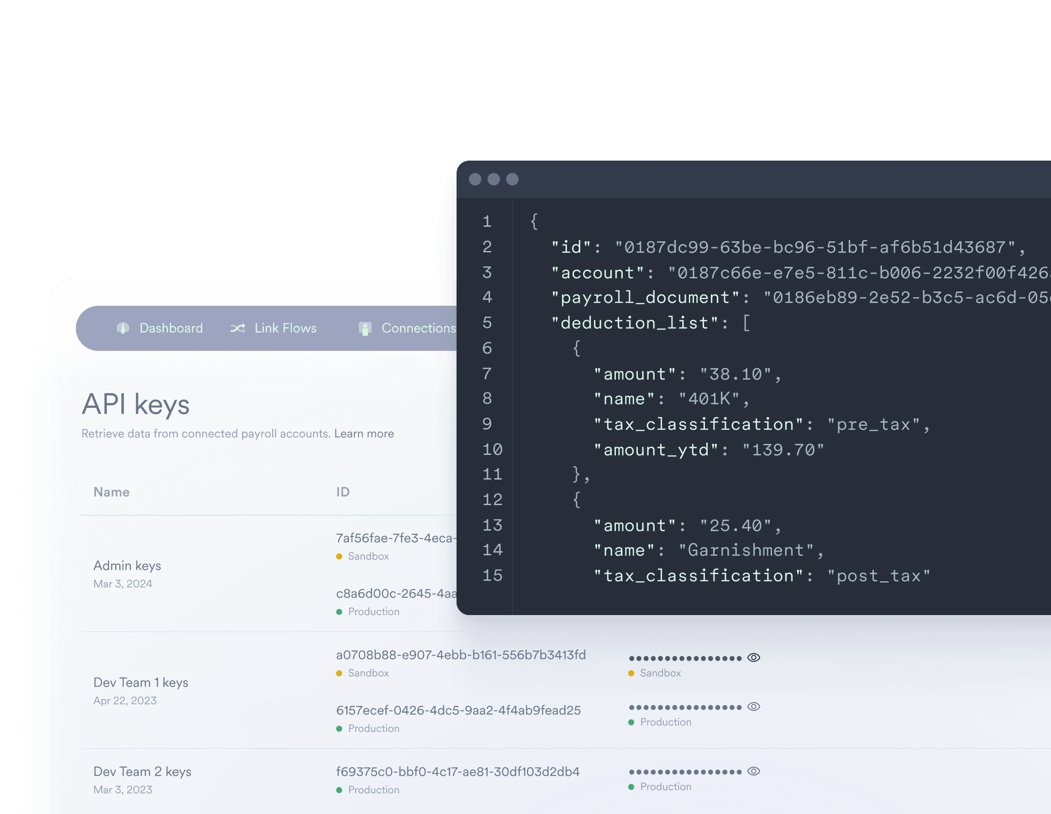Click the third dot in code window title bar
This screenshot has height=814, width=1051.
513,179
